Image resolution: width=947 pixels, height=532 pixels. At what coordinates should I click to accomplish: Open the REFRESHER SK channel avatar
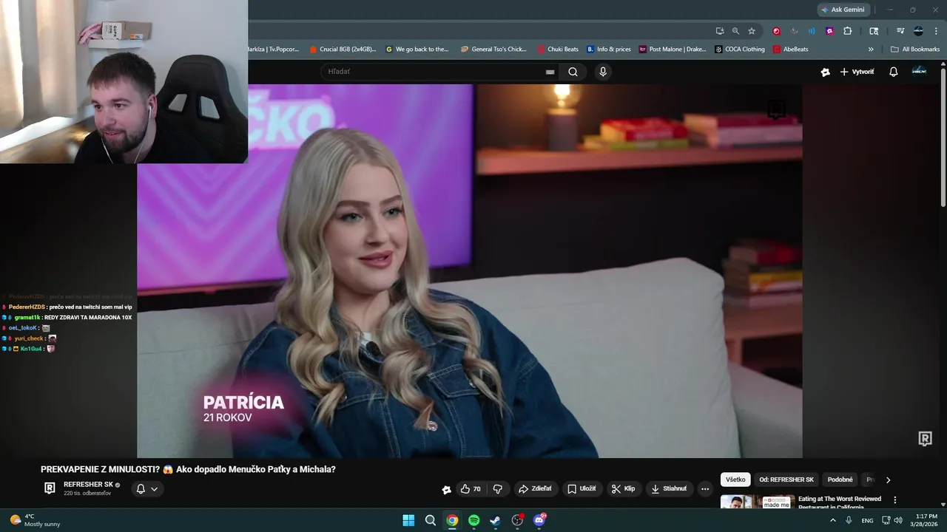pos(50,488)
